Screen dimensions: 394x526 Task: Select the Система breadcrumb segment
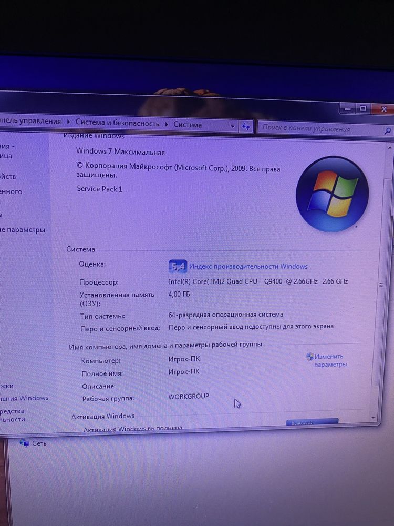188,125
